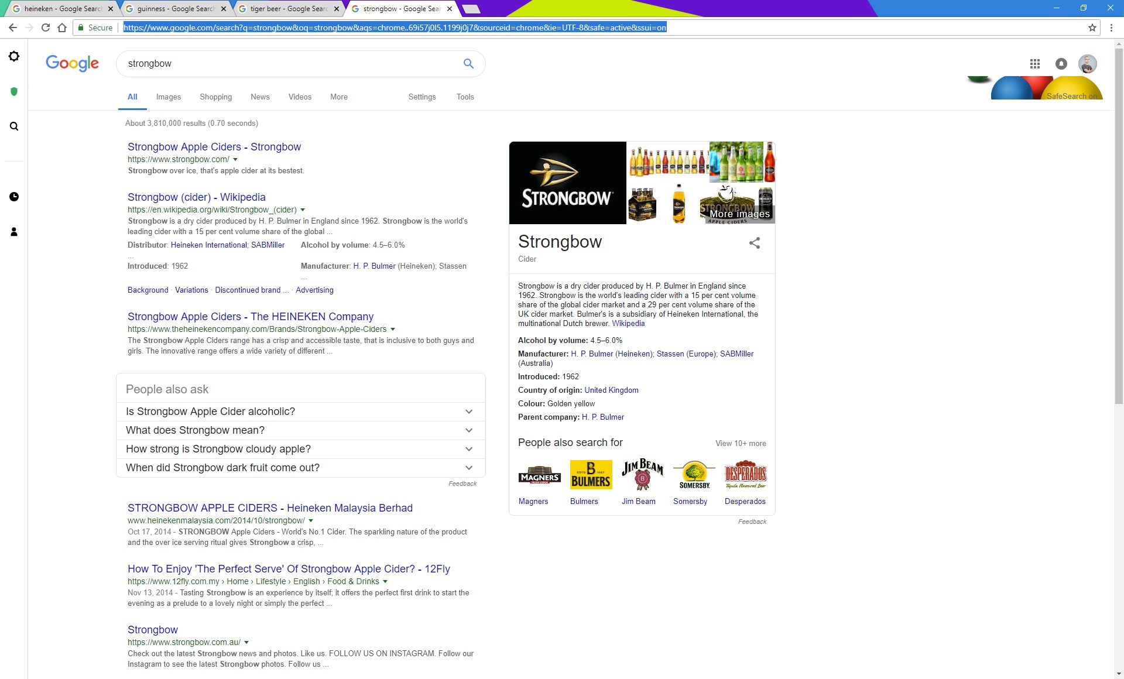The image size is (1124, 679).
Task: Expand 'When did Strongbow dark fruit come out?'
Action: click(x=301, y=468)
